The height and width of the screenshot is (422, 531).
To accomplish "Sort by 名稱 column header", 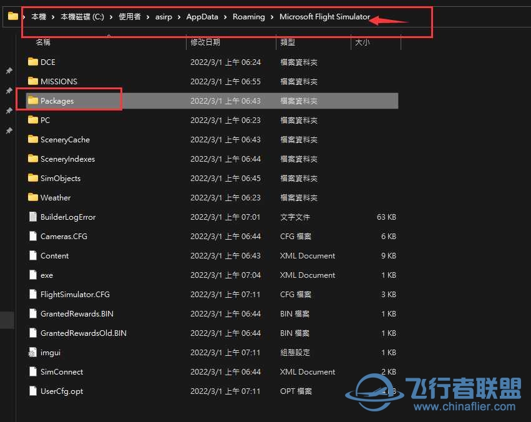I will pyautogui.click(x=43, y=42).
